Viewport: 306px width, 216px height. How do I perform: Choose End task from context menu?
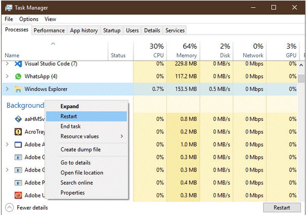[x=71, y=126]
